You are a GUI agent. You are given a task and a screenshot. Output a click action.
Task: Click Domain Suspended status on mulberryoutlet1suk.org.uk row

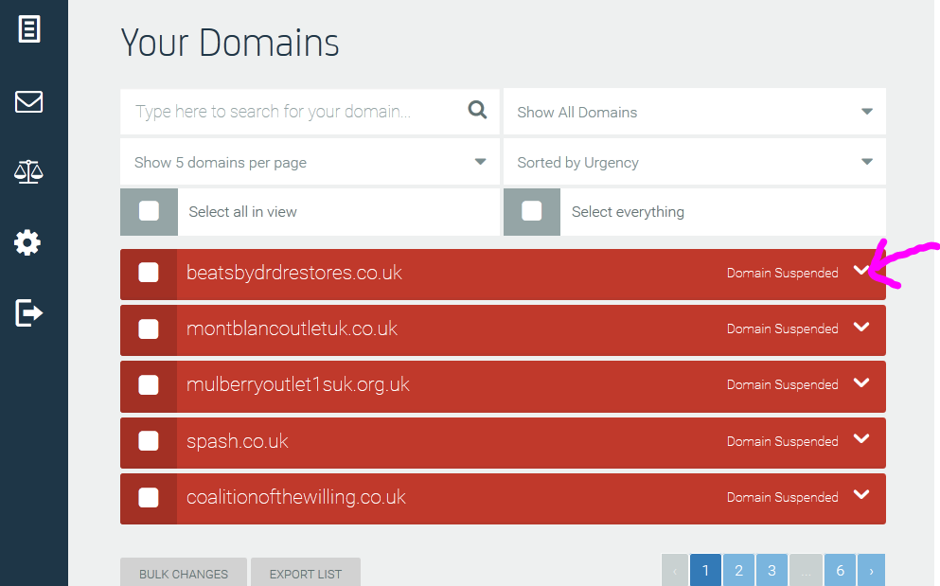(x=782, y=384)
